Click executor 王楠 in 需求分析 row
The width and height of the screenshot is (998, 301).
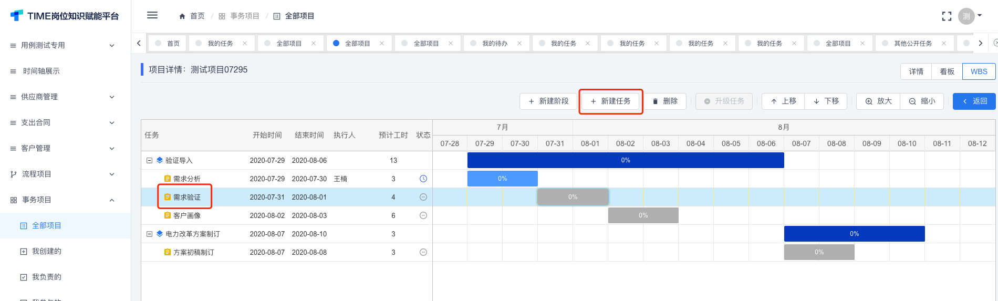point(340,179)
